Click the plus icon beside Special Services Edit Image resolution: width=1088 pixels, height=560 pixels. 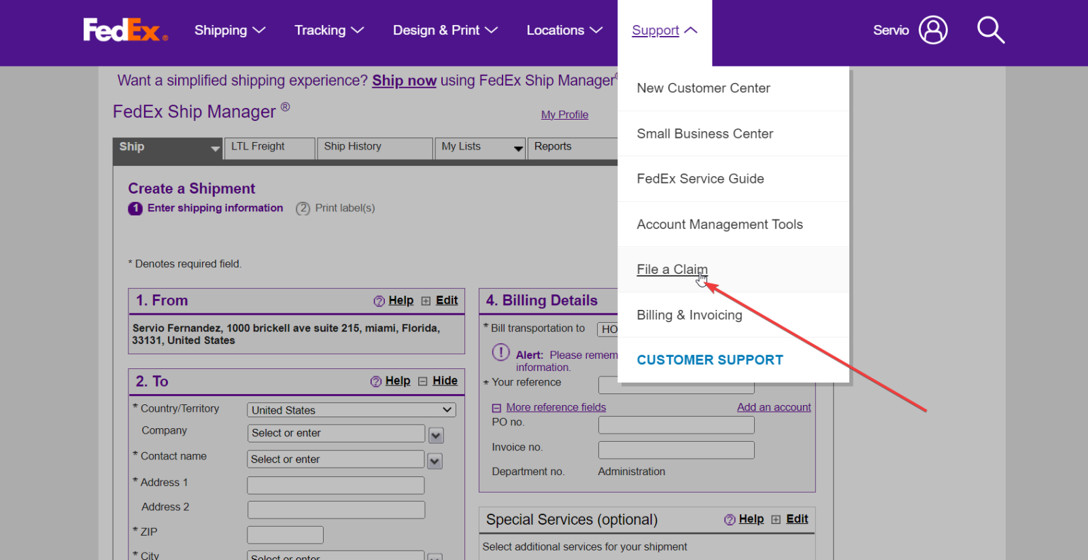(776, 520)
